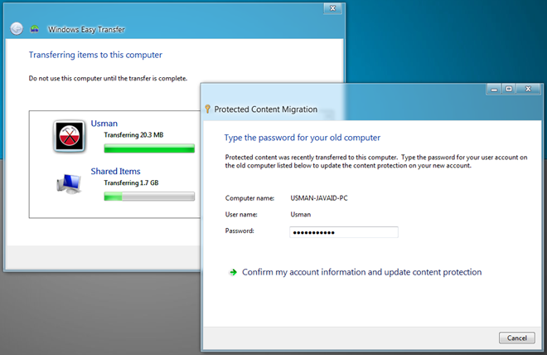
Task: Minimize the Protected Content Migration dialog
Action: (494, 90)
